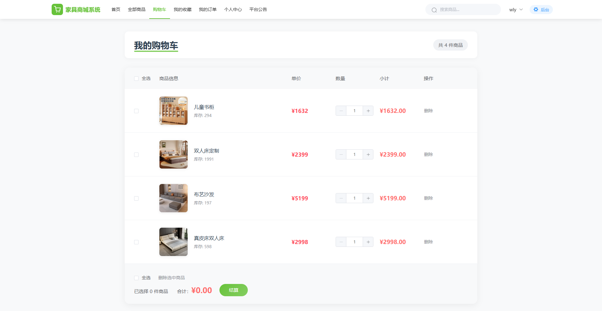The image size is (602, 311).
Task: Open the 布艺沙发 product thumbnail
Action: (x=173, y=198)
